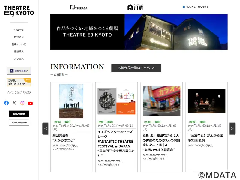Click ご予約受付中 under 実況カラオケ副音声
The height and width of the screenshot is (180, 240).
click(154, 159)
